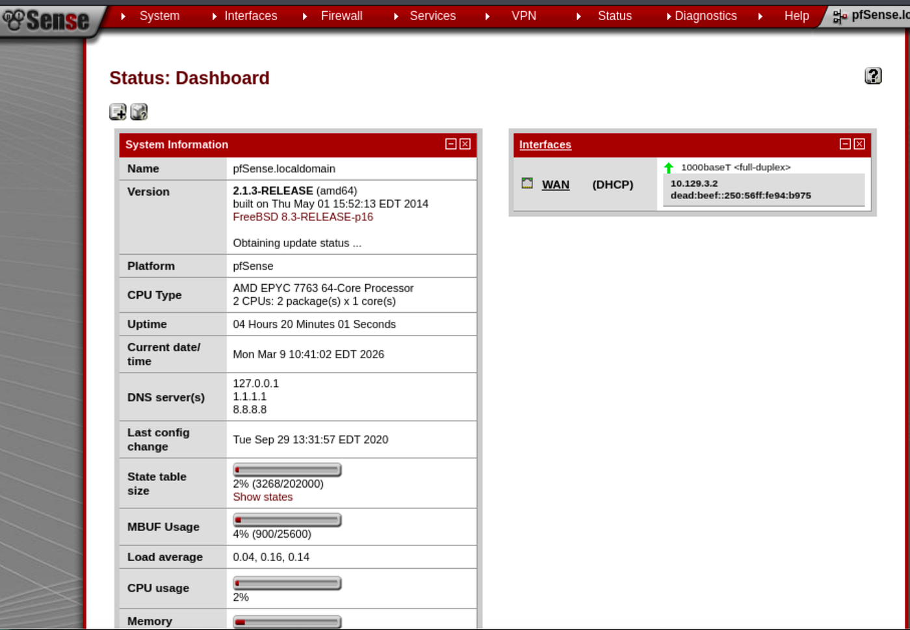This screenshot has height=630, width=910.
Task: Open the Services menu
Action: pyautogui.click(x=433, y=16)
